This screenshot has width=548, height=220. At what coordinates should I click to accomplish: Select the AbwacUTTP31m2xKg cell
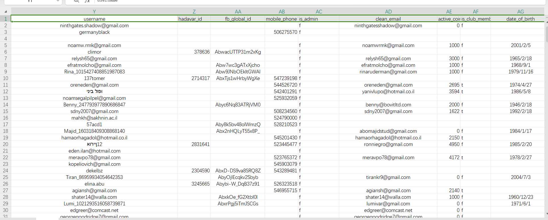pyautogui.click(x=238, y=52)
